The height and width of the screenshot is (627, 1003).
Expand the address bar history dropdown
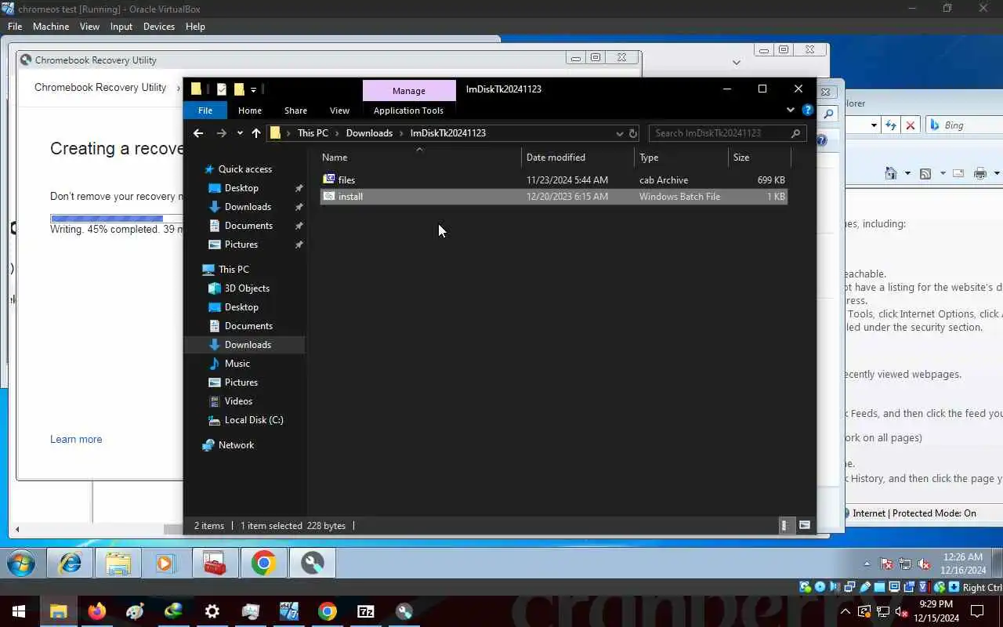620,133
